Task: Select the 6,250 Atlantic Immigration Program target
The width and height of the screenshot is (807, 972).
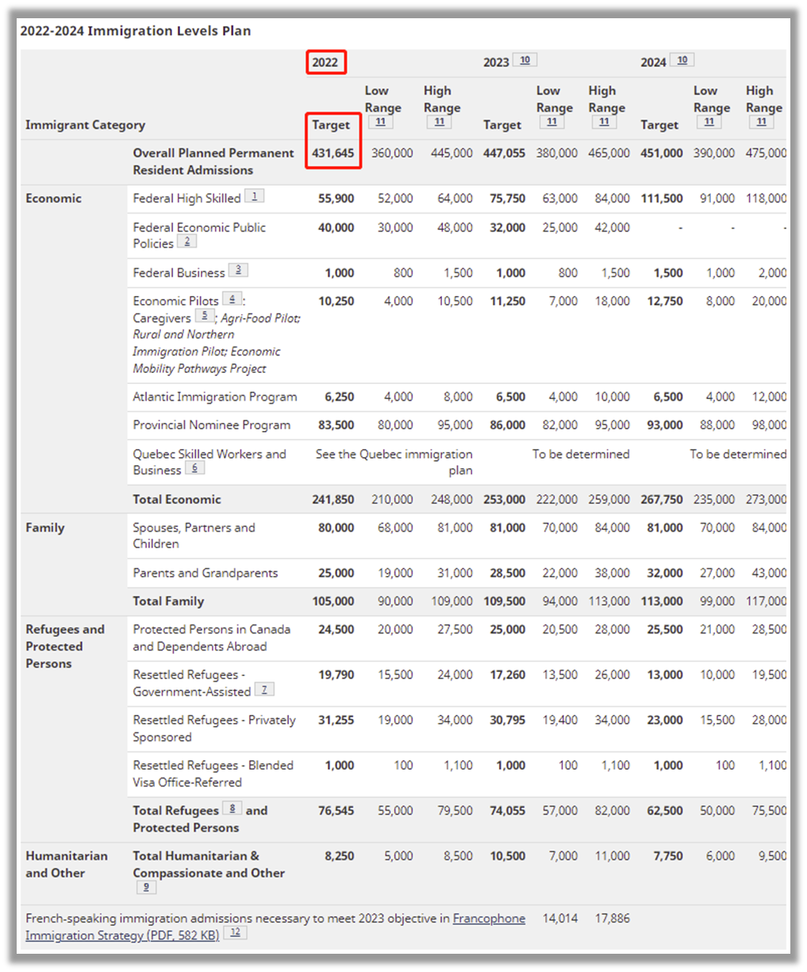Action: [x=340, y=397]
